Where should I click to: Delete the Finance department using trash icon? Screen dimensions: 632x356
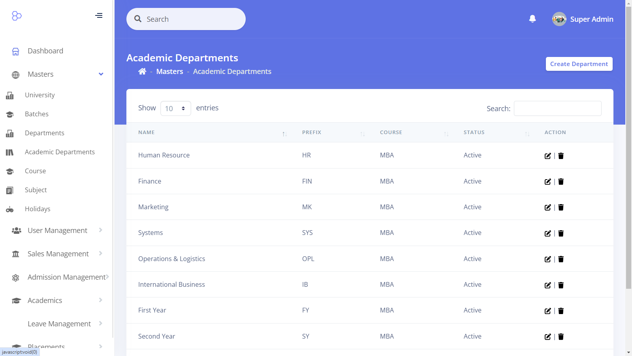[x=561, y=182]
